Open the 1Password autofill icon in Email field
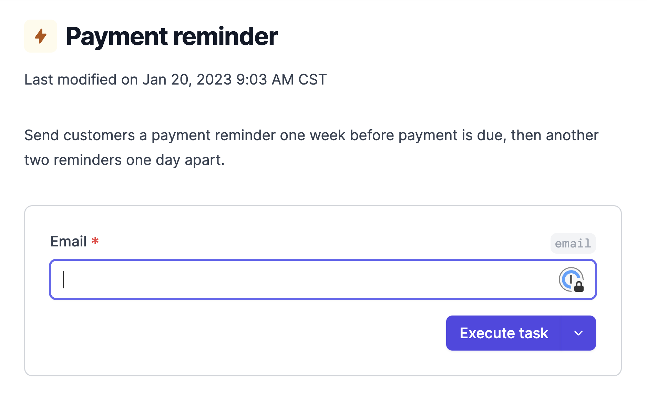Viewport: 647px width, 398px height. 571,279
